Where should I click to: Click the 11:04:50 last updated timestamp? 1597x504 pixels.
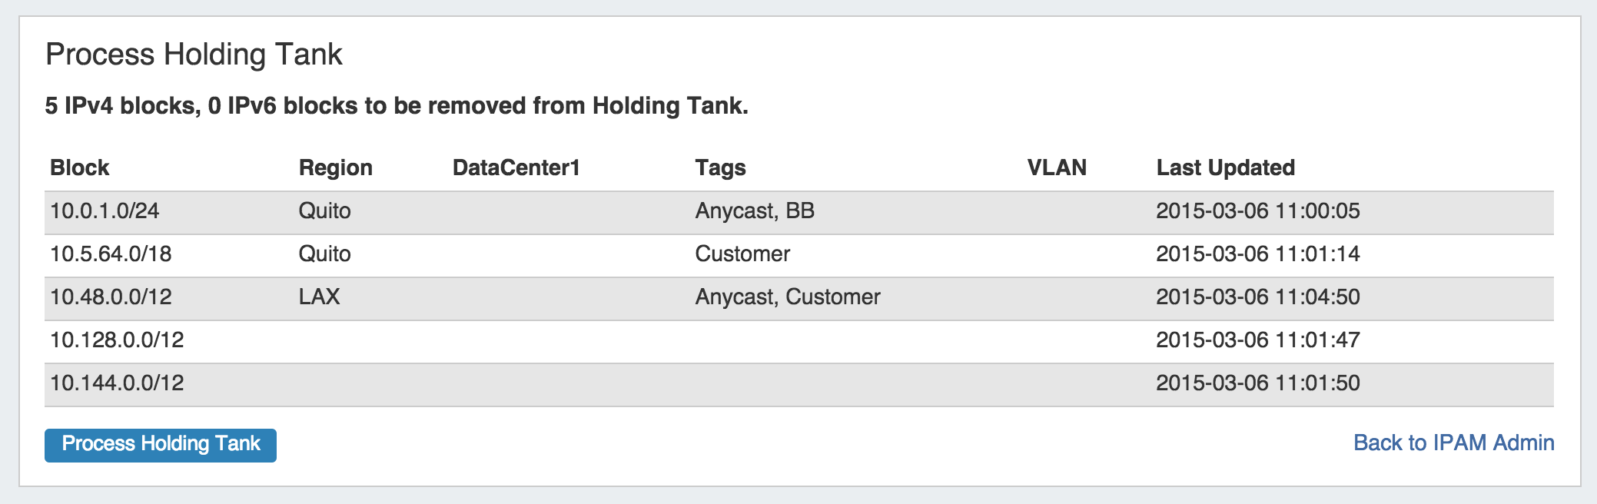1257,297
